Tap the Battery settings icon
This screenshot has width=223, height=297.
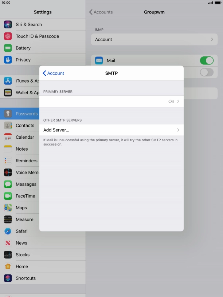pos(8,48)
